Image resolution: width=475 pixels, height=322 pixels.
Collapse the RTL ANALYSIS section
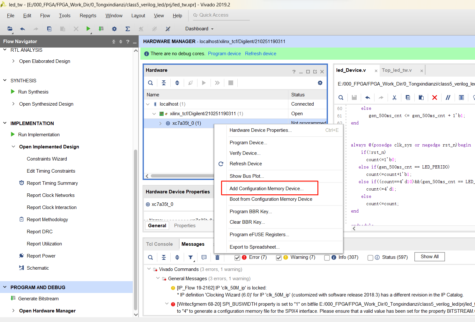point(5,50)
